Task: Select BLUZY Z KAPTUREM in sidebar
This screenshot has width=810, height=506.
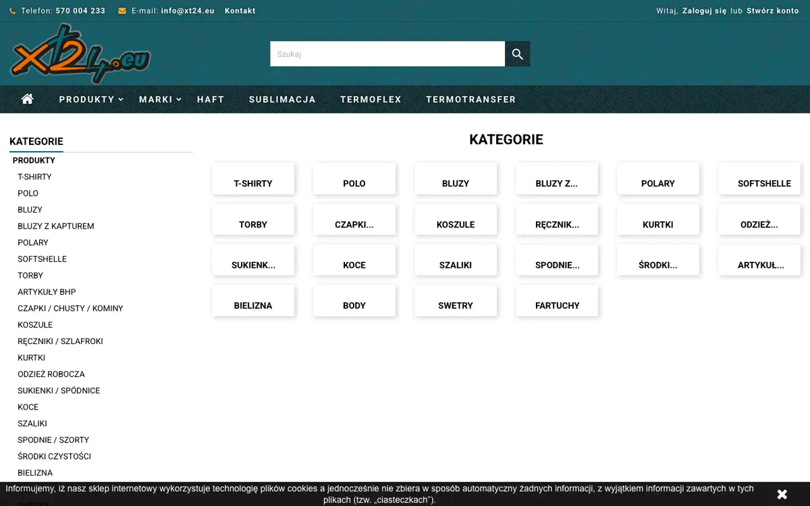Action: point(56,226)
